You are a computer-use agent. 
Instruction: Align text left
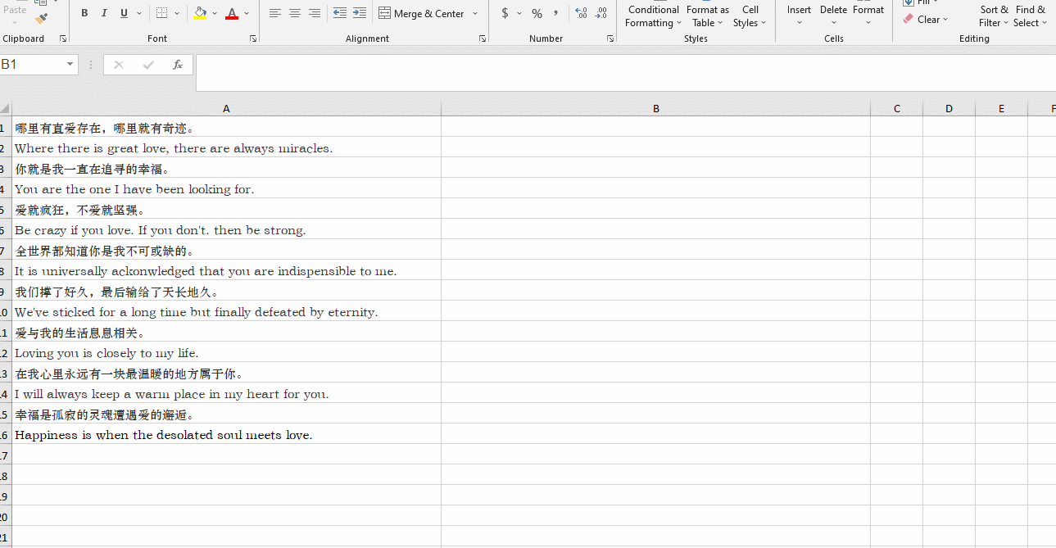(x=275, y=13)
